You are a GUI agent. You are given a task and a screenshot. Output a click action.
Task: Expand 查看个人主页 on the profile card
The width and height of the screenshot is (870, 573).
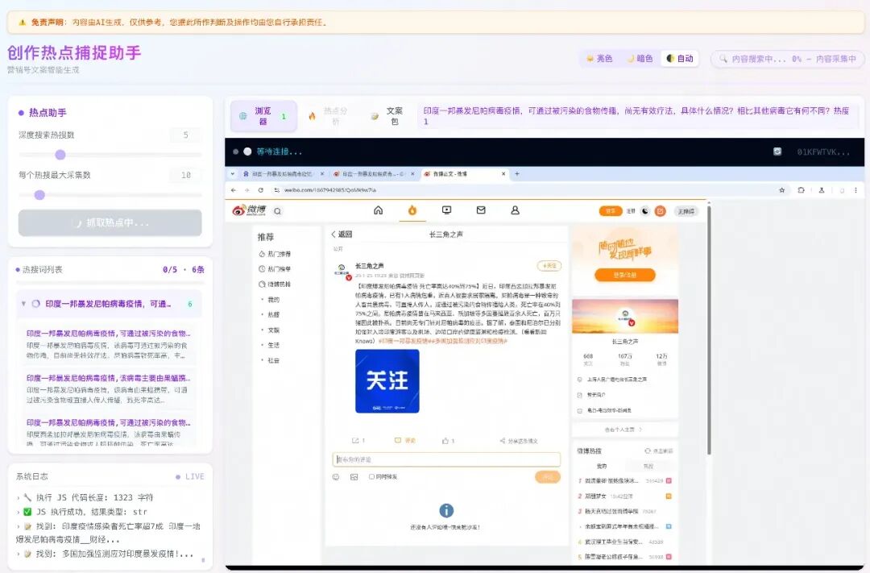622,429
